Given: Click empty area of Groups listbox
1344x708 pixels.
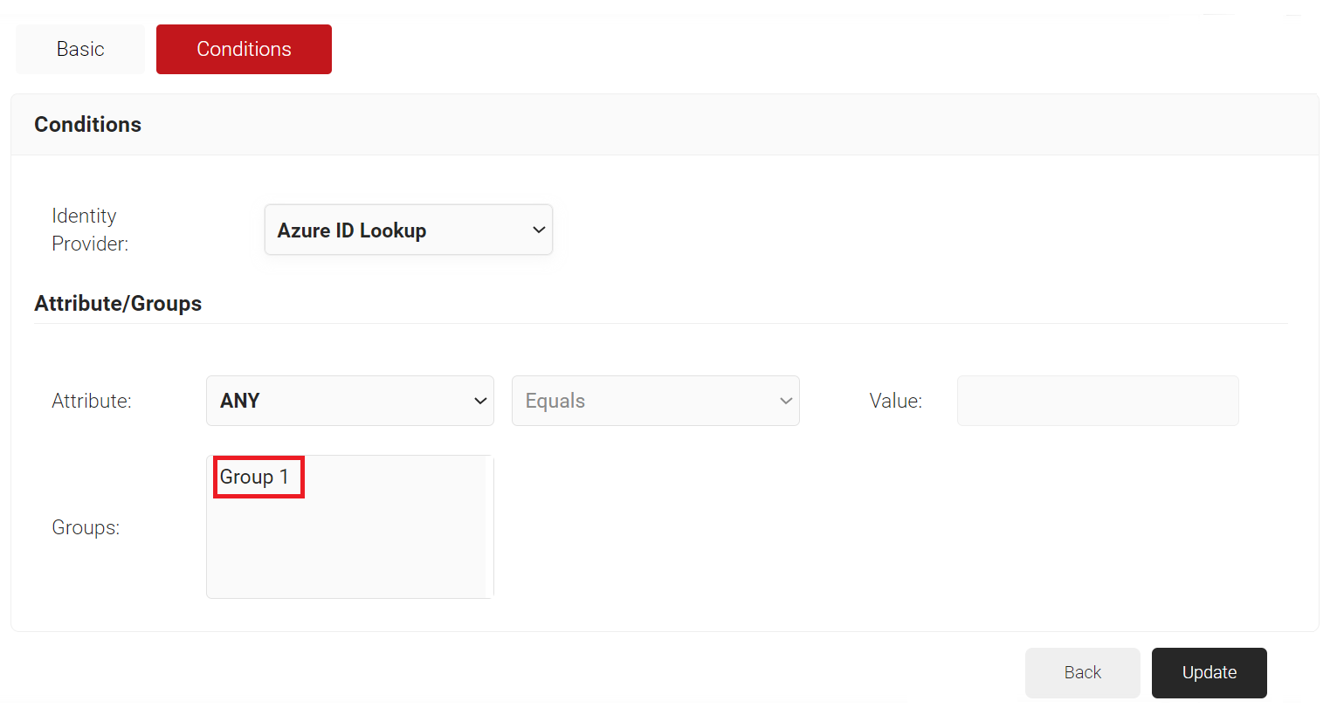Looking at the screenshot, I should click(x=349, y=550).
